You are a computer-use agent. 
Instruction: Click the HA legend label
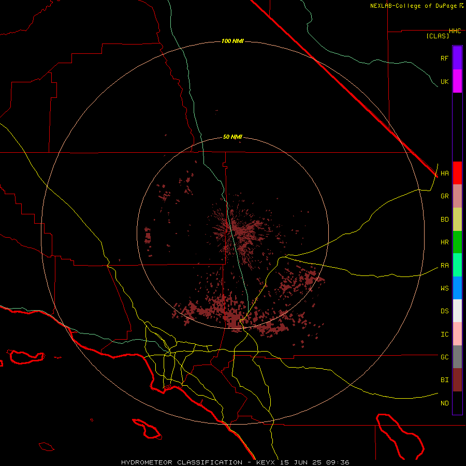444,173
